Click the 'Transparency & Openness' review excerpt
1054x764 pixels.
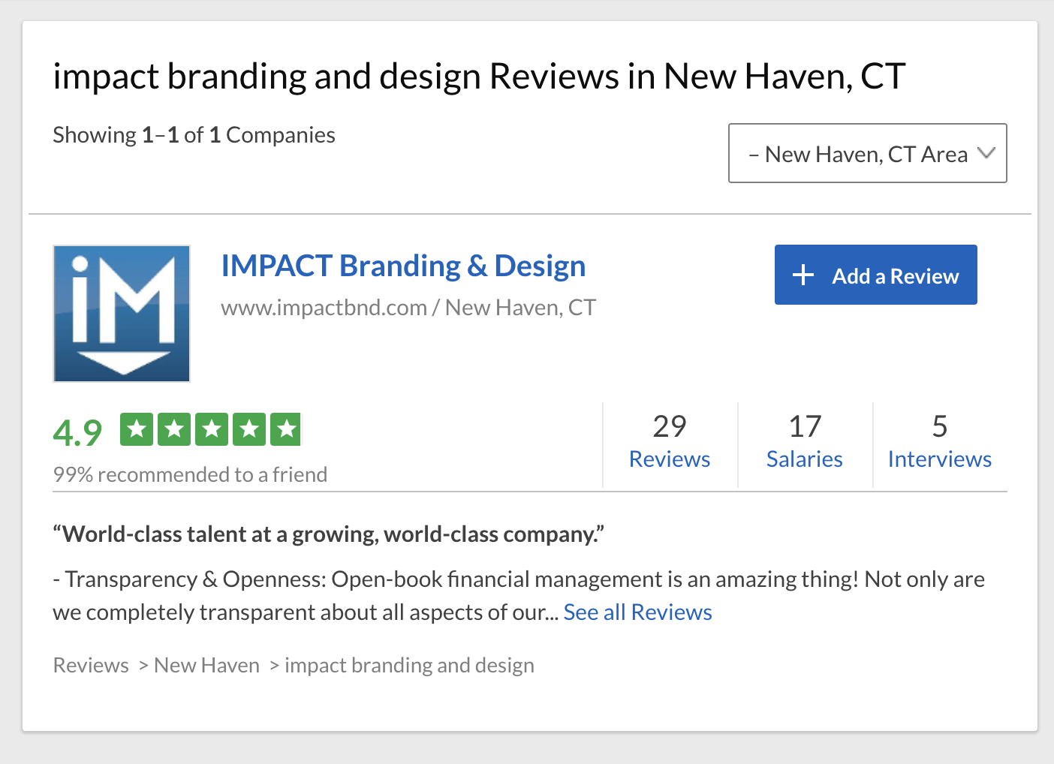519,596
